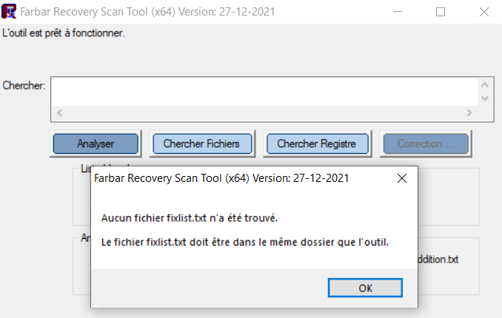Click the search box scroll-right arrow

(x=469, y=113)
